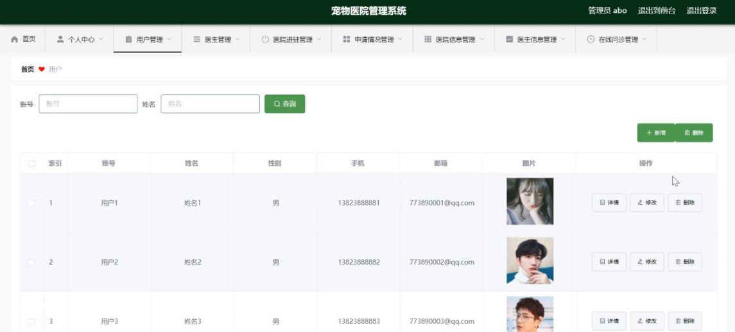Click the 姓名3 name cell

(x=193, y=321)
